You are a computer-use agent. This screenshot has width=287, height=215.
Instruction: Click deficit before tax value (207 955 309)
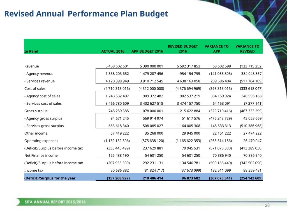pyautogui.click(x=118, y=163)
